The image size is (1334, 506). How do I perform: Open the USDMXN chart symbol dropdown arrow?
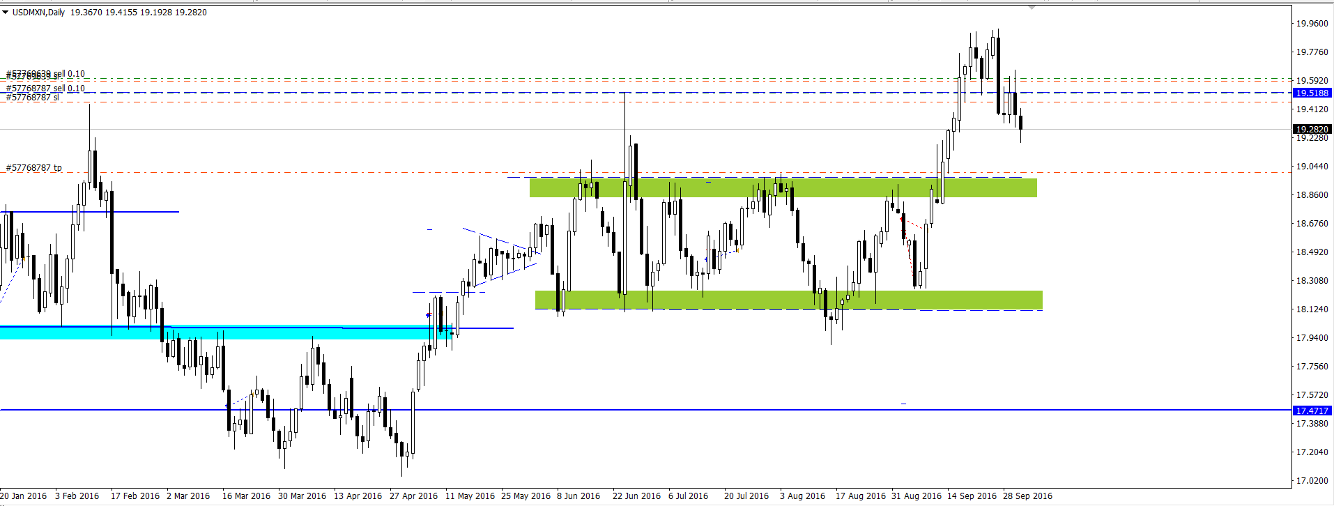pyautogui.click(x=6, y=12)
